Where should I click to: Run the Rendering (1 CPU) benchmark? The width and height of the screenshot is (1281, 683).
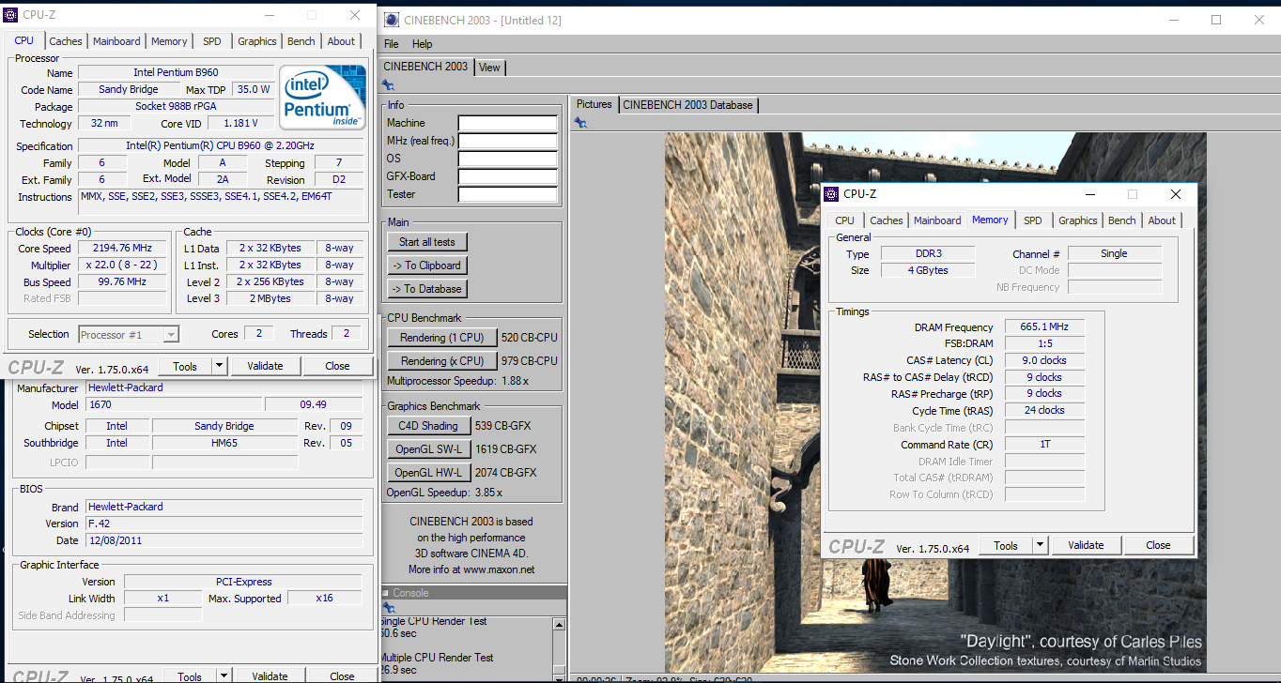pyautogui.click(x=442, y=338)
